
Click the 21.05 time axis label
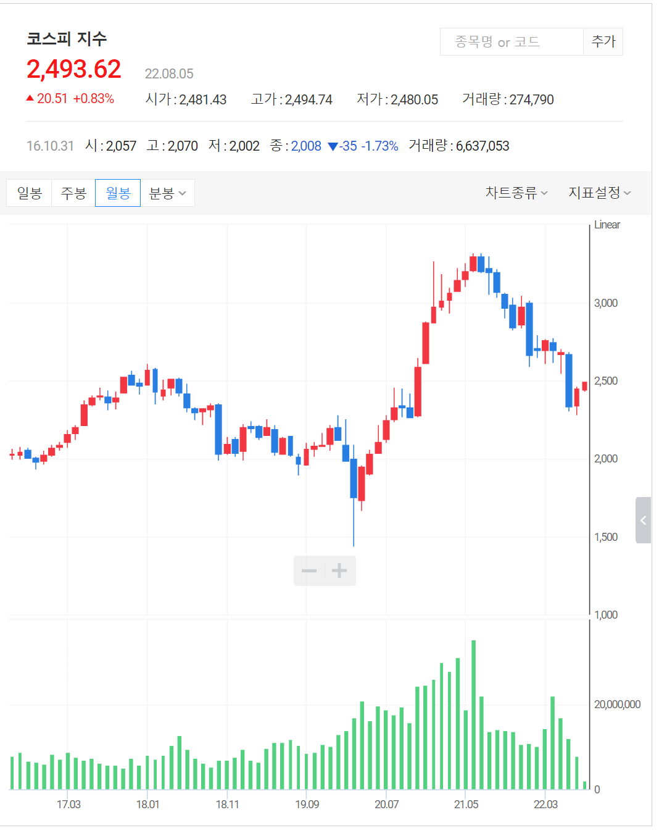tap(466, 805)
